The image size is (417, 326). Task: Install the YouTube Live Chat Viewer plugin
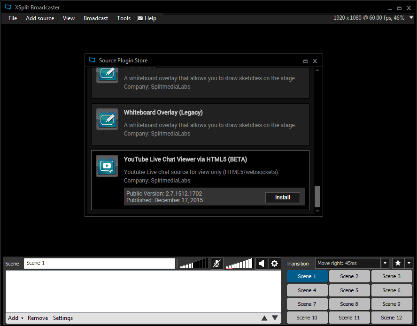(282, 197)
